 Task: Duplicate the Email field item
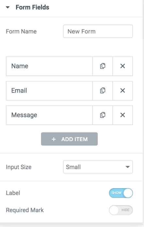pyautogui.click(x=103, y=90)
